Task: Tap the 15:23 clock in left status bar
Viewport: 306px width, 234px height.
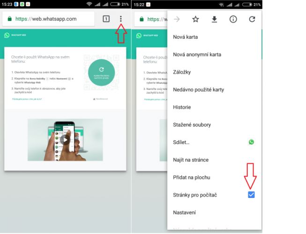Action: pyautogui.click(x=7, y=4)
